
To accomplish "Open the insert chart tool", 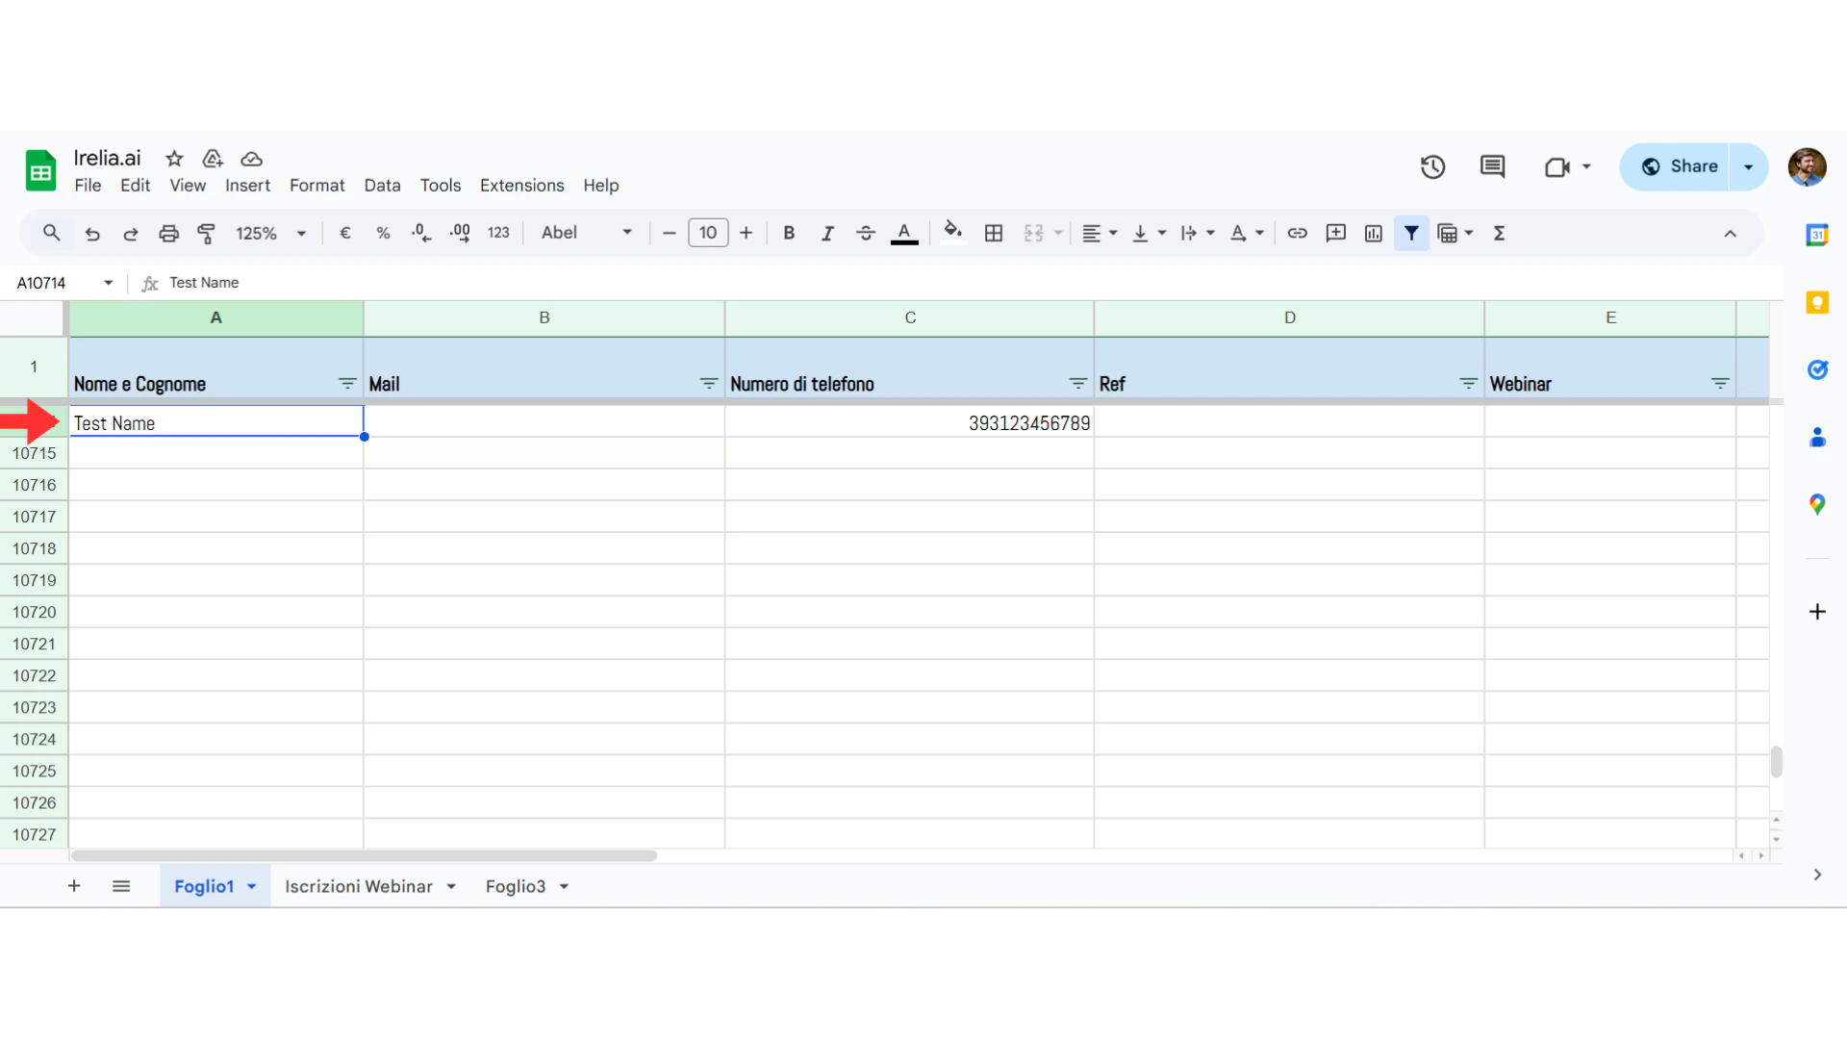I will click(1373, 233).
